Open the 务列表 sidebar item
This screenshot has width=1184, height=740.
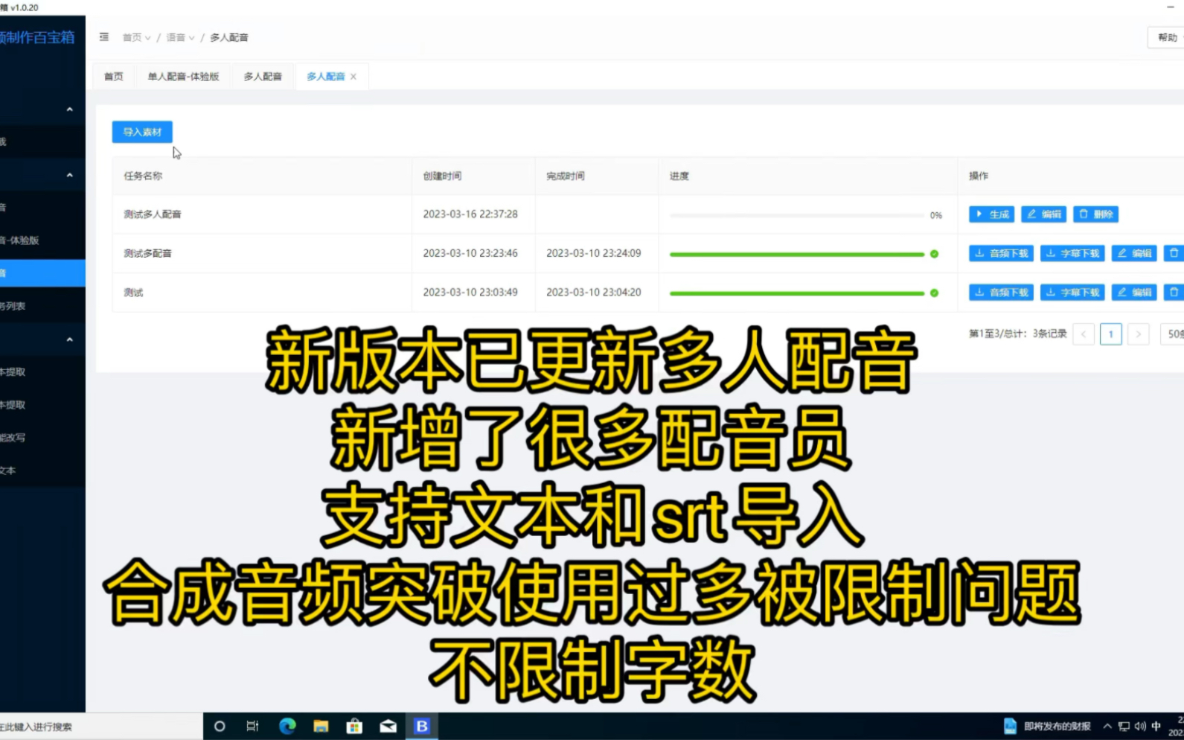point(42,306)
